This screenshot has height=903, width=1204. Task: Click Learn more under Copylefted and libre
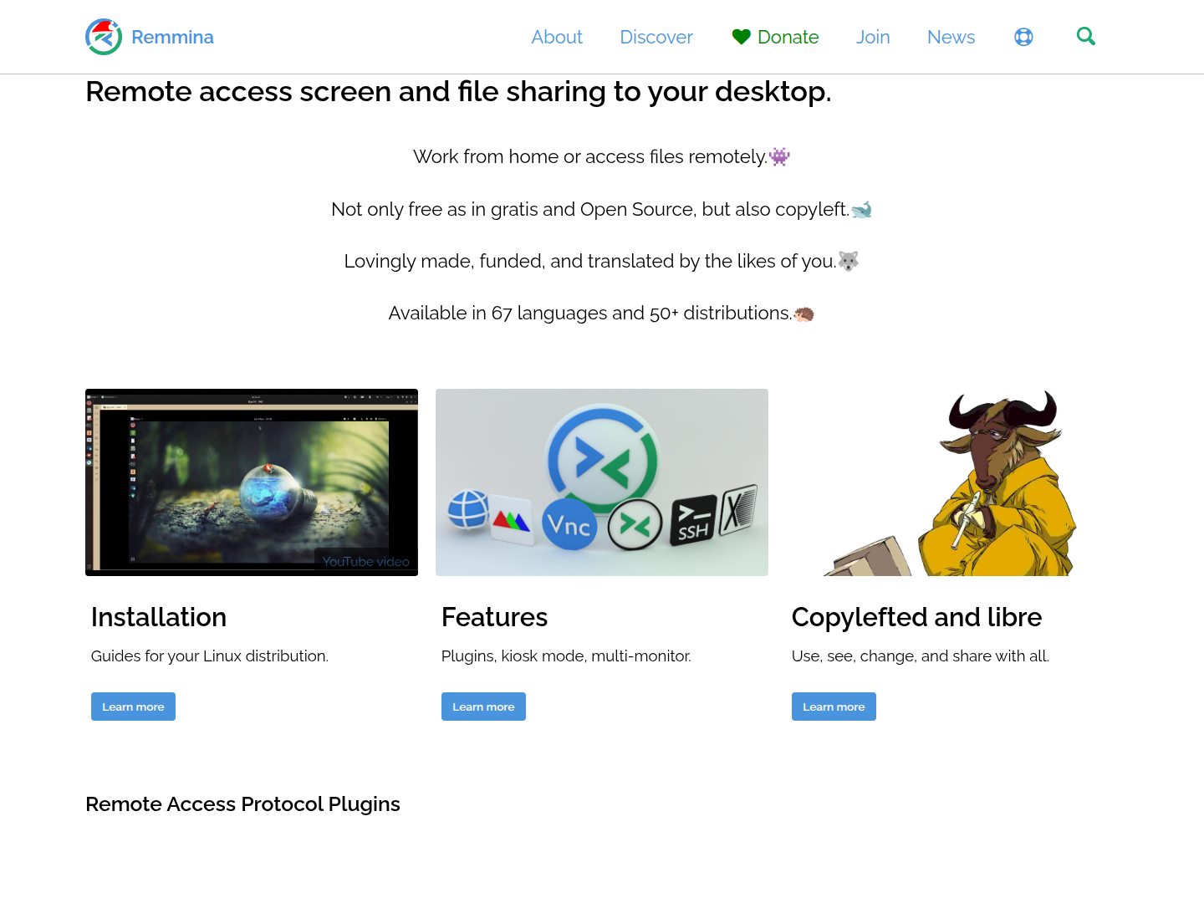tap(834, 707)
